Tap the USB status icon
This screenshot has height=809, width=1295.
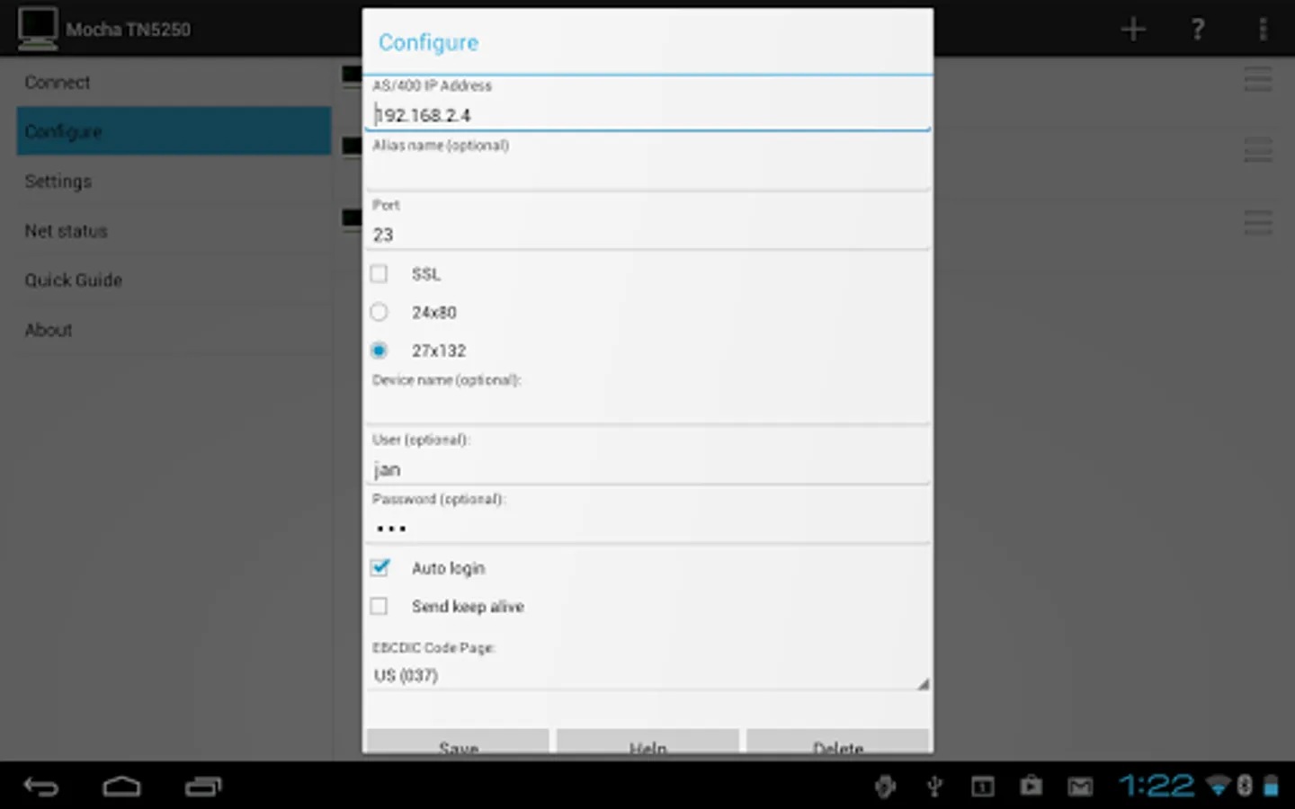point(934,787)
